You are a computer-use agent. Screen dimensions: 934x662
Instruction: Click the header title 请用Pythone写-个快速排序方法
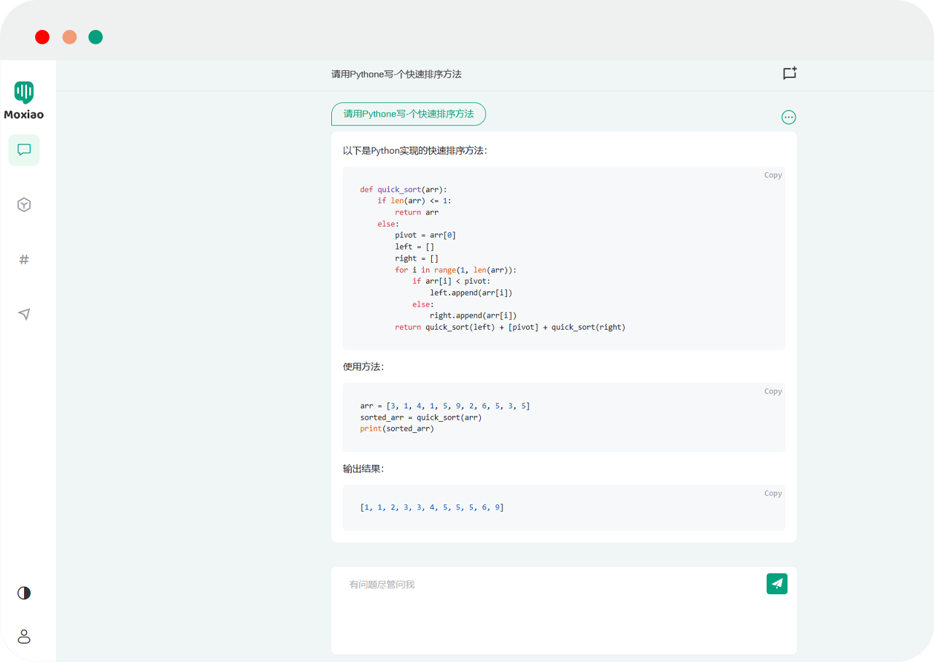(396, 74)
